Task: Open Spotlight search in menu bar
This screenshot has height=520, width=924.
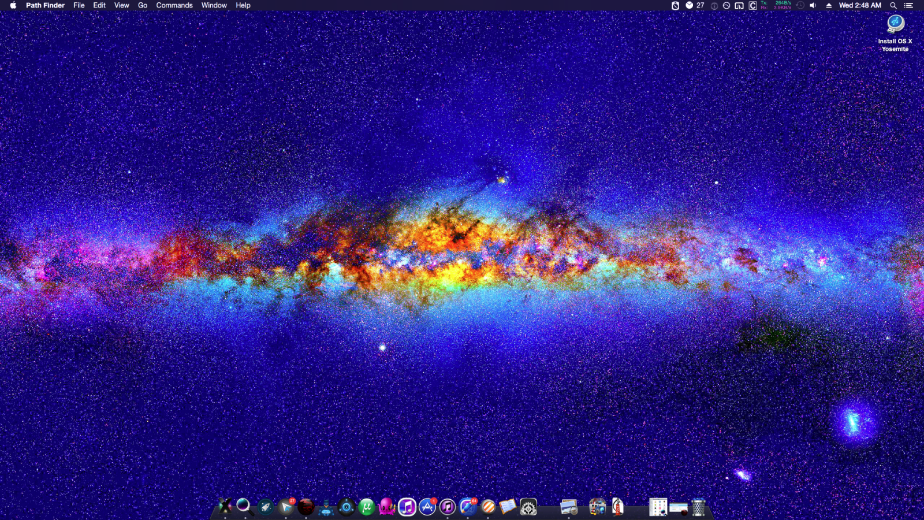Action: click(x=893, y=5)
